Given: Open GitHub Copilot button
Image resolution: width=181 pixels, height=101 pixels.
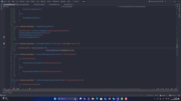Looking at the screenshot, I should pyautogui.click(x=154, y=1).
